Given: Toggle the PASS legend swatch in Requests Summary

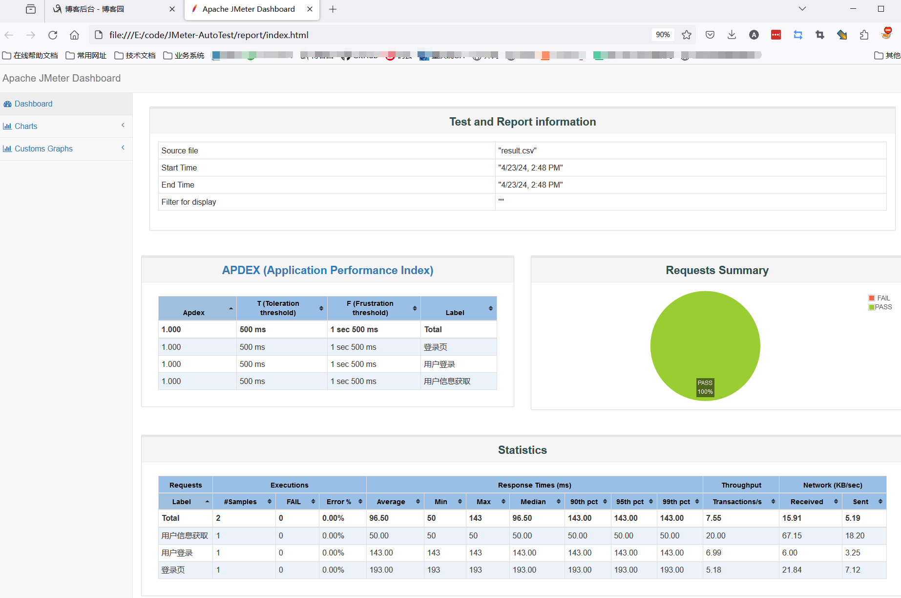Looking at the screenshot, I should (x=872, y=307).
